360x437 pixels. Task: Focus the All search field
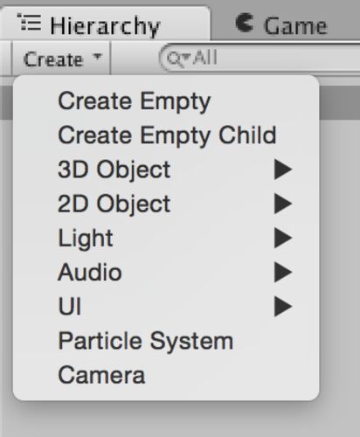(x=260, y=58)
